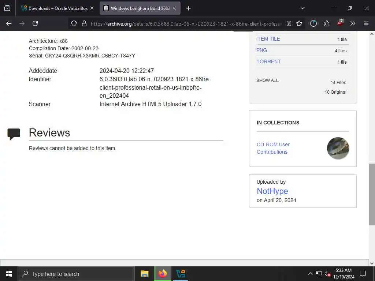Open Firefox application hamburger menu
The image size is (375, 281).
click(366, 23)
